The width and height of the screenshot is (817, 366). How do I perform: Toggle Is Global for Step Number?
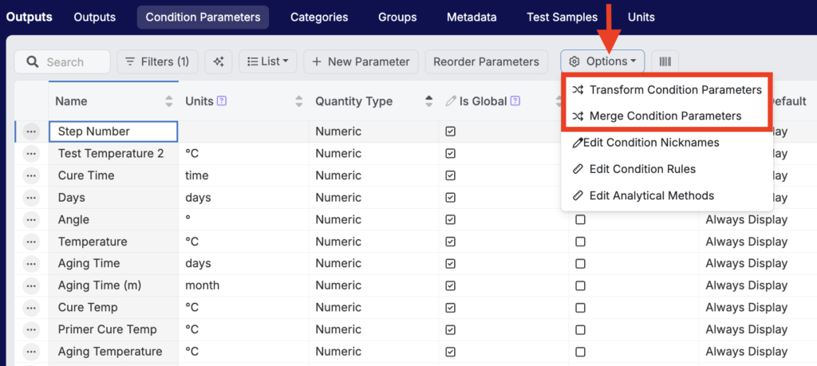pos(450,132)
